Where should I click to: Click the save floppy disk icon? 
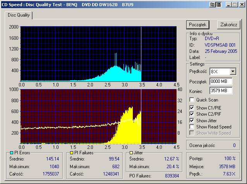(219, 5)
